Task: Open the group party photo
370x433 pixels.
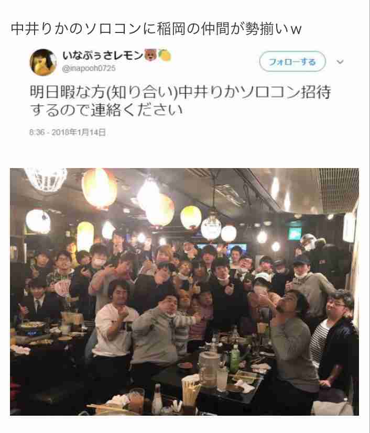Action: point(184,292)
